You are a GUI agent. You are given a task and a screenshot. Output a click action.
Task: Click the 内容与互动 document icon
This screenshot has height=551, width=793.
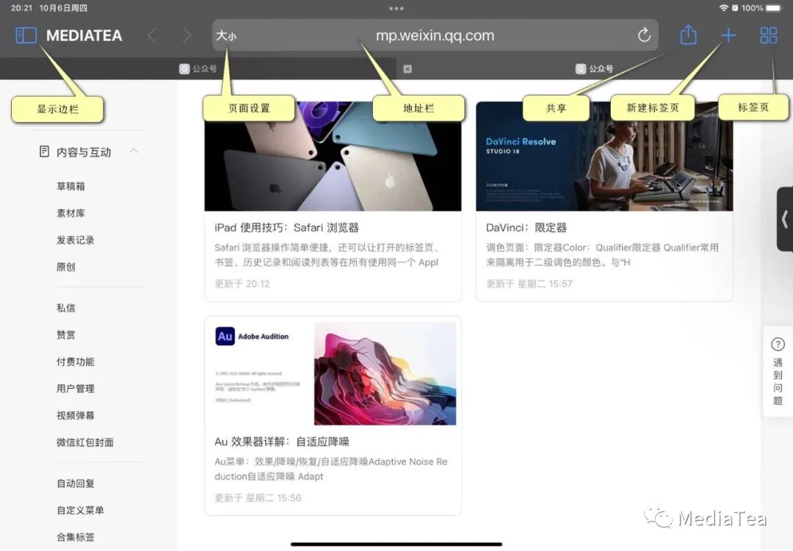[45, 151]
